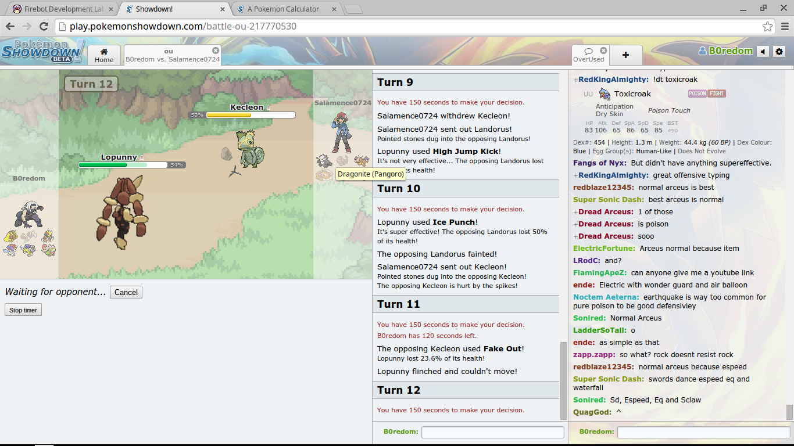Open ElectricFortune username in chat

pyautogui.click(x=605, y=249)
